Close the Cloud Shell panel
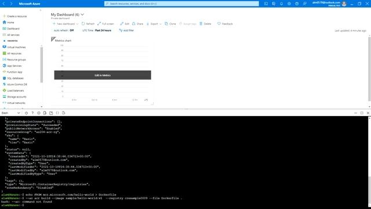 pyautogui.click(x=368, y=113)
